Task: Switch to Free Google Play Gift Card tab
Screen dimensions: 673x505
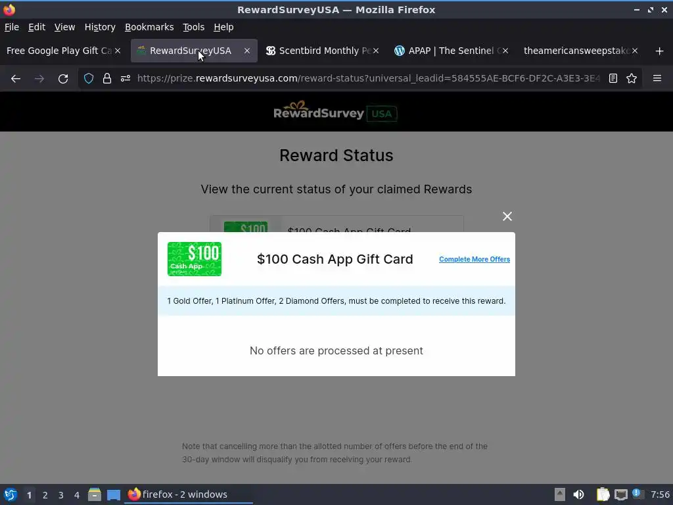Action: [x=58, y=51]
